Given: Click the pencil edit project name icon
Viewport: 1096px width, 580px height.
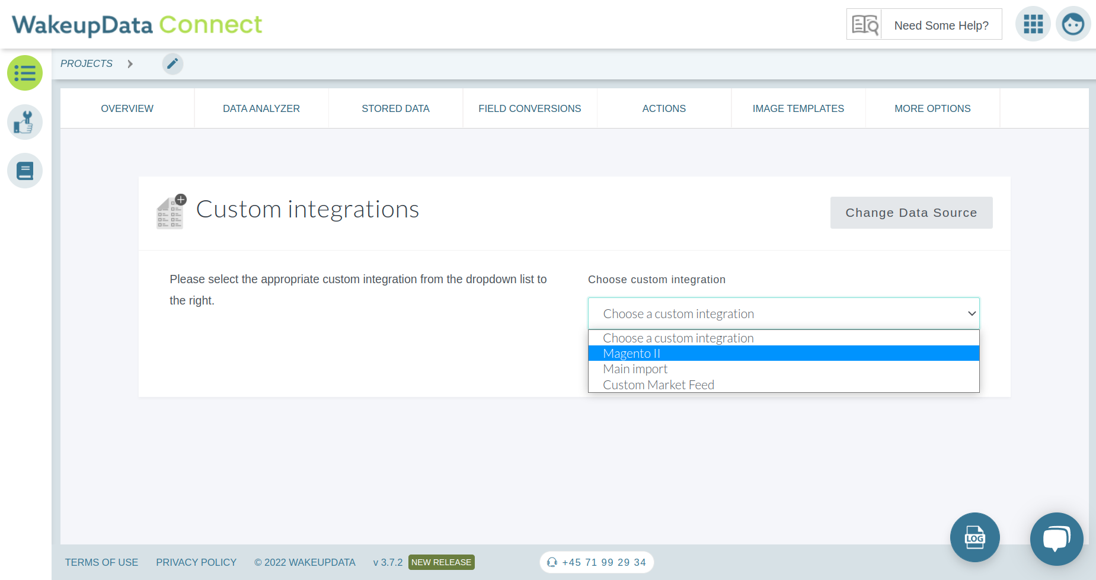Looking at the screenshot, I should pos(172,63).
